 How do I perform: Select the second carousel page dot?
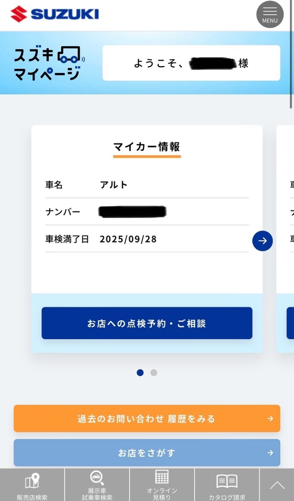(x=154, y=372)
